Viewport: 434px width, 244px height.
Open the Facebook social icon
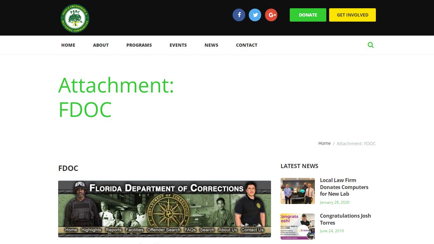click(239, 15)
